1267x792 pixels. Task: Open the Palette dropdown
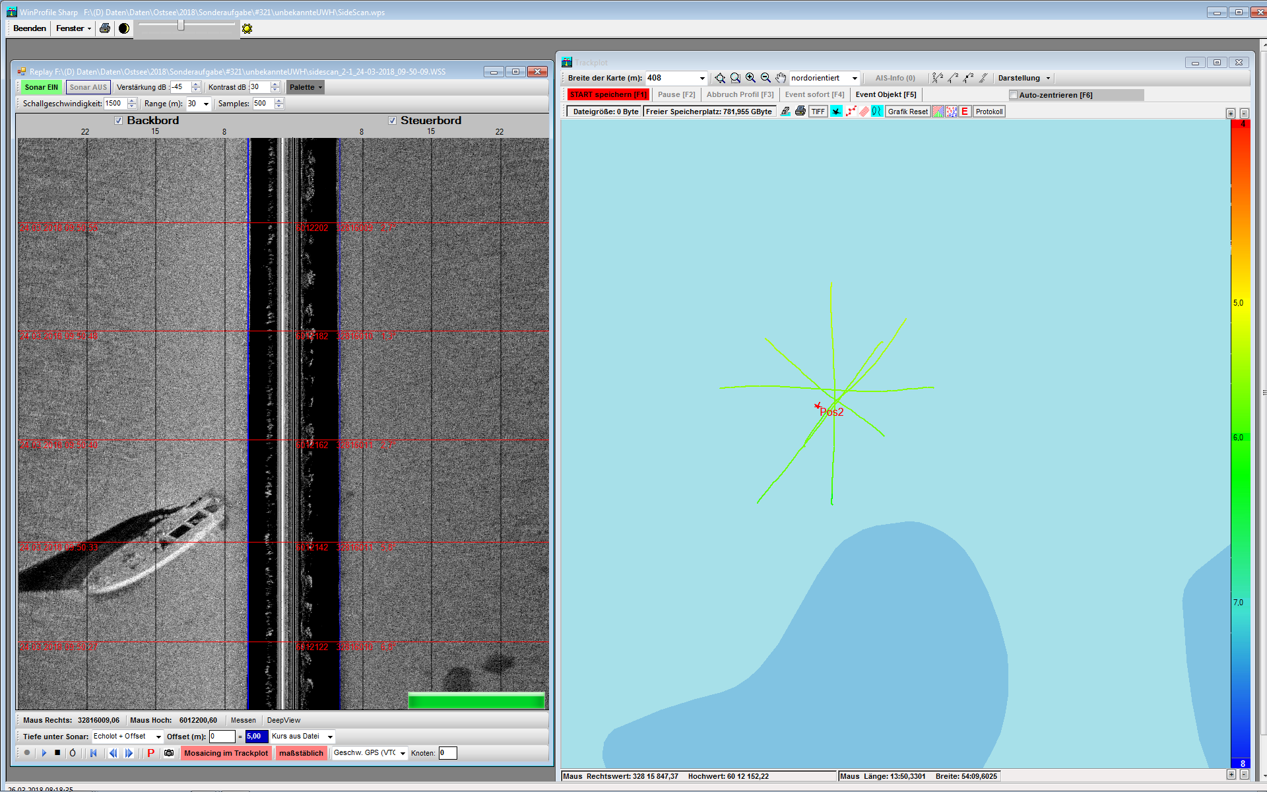[x=306, y=87]
